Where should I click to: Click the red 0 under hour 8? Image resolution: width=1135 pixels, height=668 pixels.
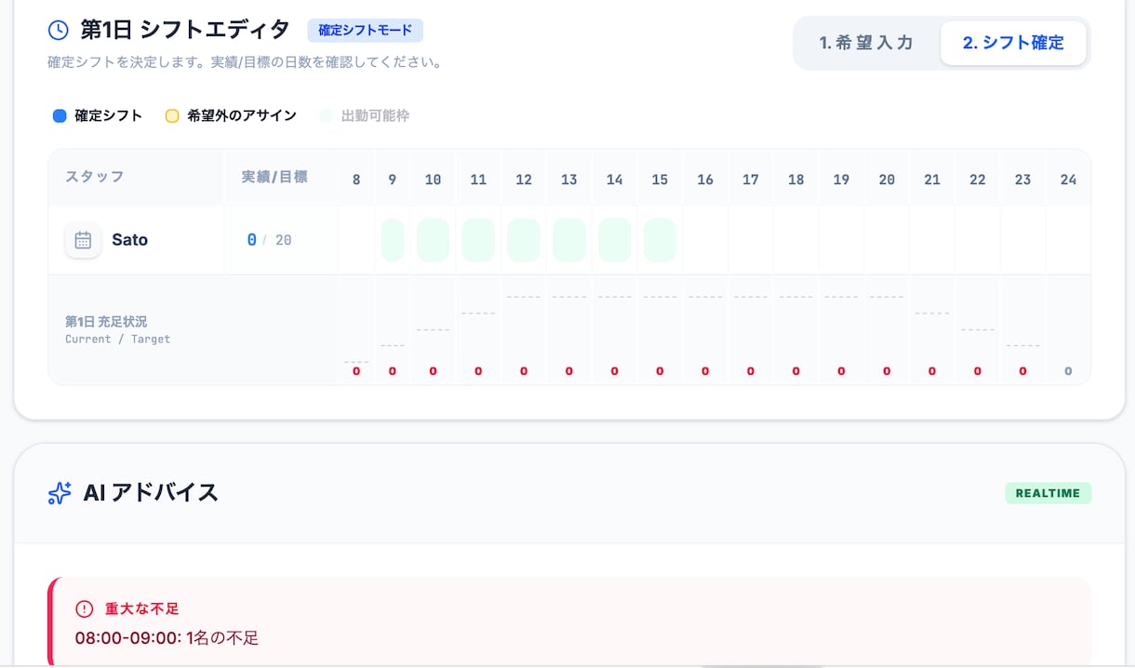pos(356,371)
